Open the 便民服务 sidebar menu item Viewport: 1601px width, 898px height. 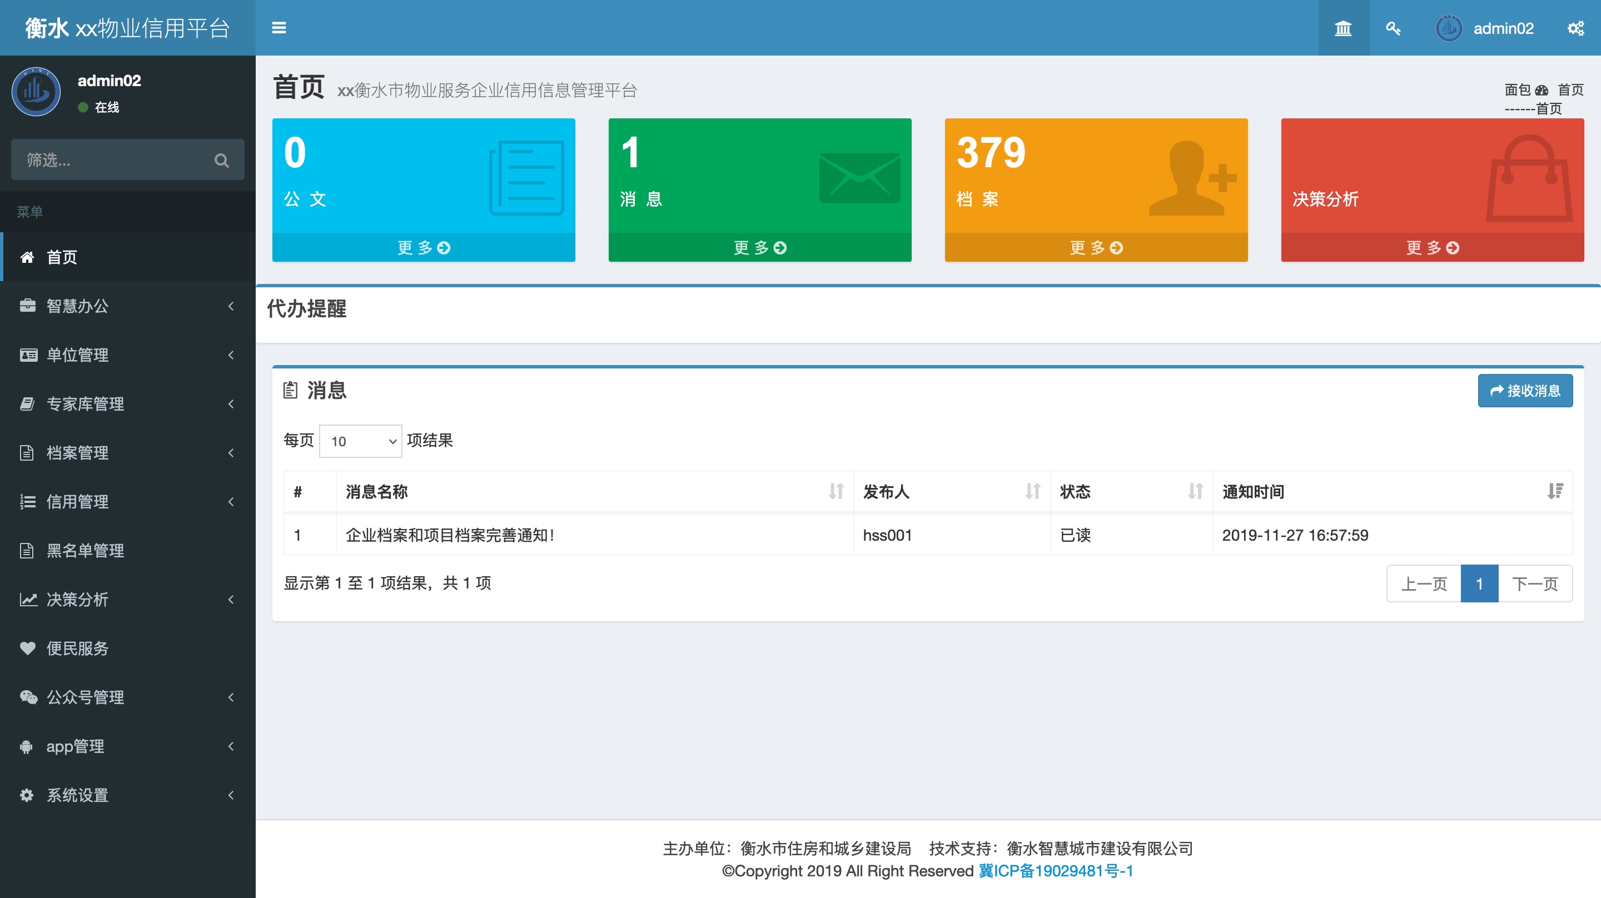[128, 648]
